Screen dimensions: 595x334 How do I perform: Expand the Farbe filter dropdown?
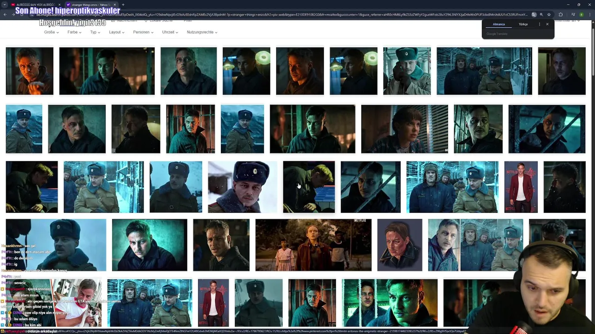coord(74,32)
